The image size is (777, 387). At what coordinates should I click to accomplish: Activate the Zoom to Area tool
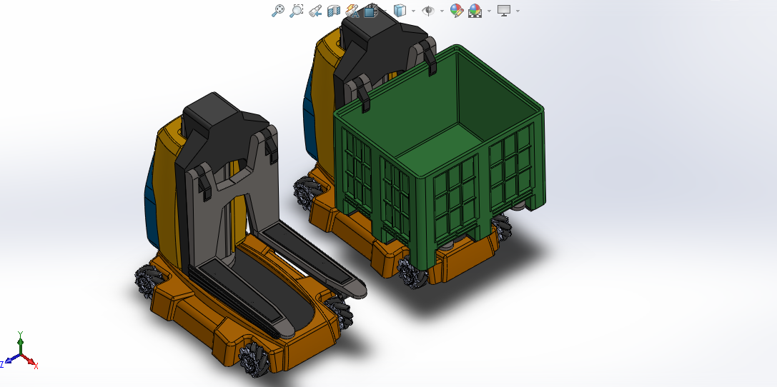(296, 11)
